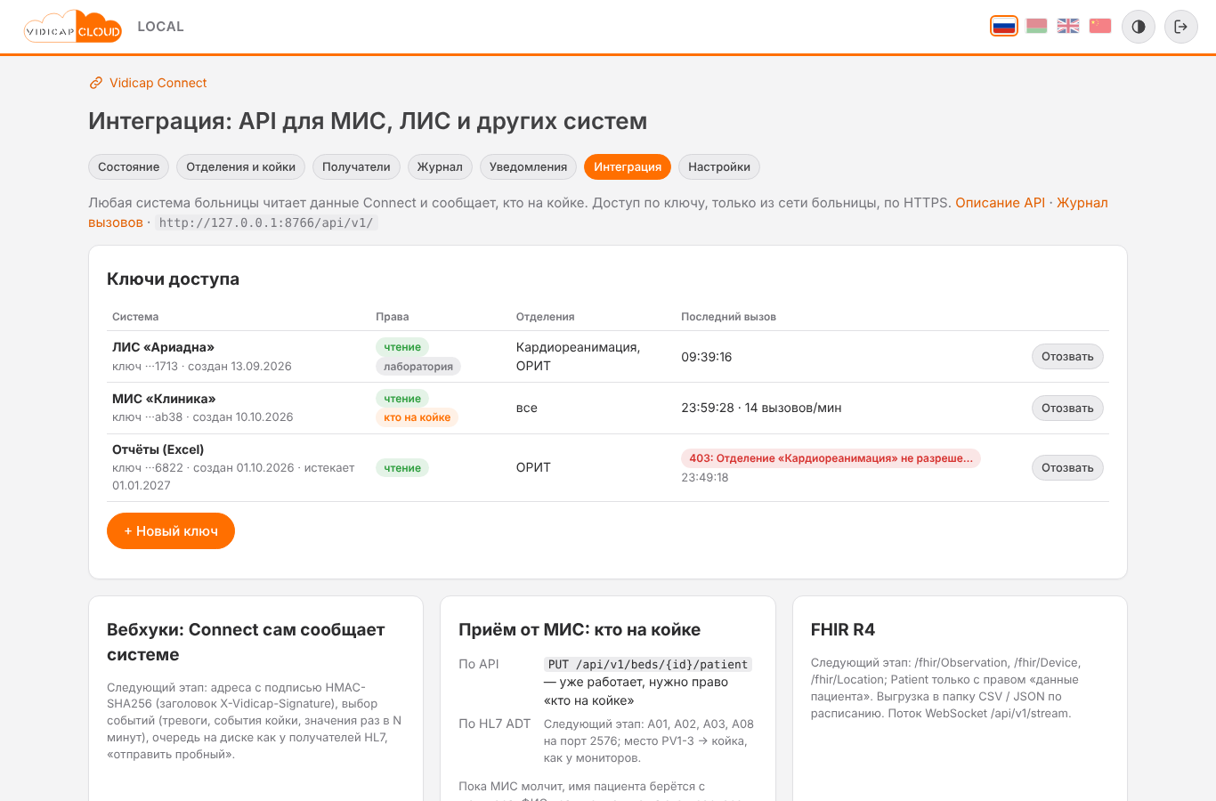
Task: Click the Ключи доступа heading
Action: [x=173, y=279]
